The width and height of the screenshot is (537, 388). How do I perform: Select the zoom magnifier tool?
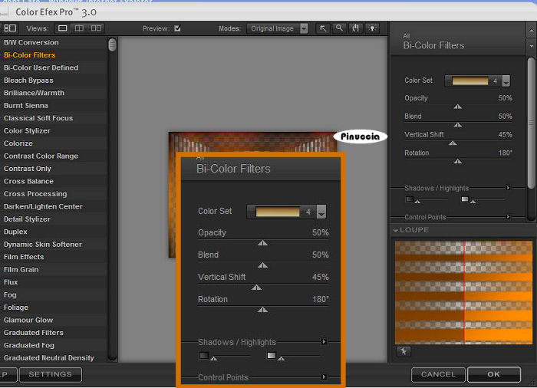339,28
